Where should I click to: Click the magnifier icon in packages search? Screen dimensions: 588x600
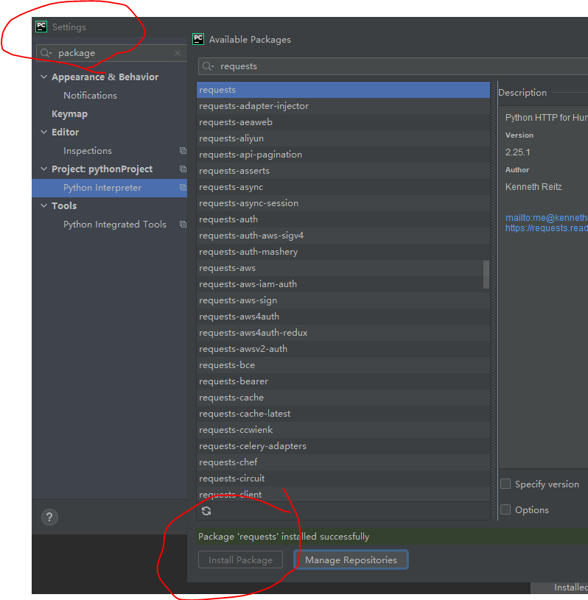[x=208, y=66]
